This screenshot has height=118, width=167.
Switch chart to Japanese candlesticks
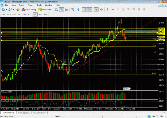(x=61, y=10)
